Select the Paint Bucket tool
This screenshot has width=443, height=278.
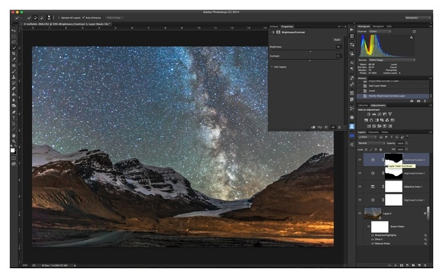click(14, 94)
